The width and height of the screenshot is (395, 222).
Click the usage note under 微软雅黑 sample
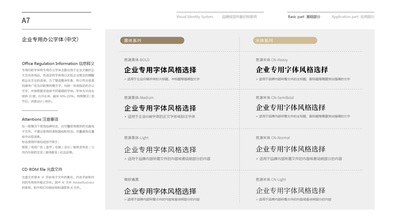162,199
